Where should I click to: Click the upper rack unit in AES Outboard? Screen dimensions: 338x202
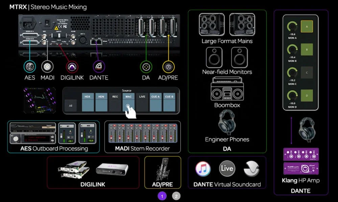(x=33, y=127)
